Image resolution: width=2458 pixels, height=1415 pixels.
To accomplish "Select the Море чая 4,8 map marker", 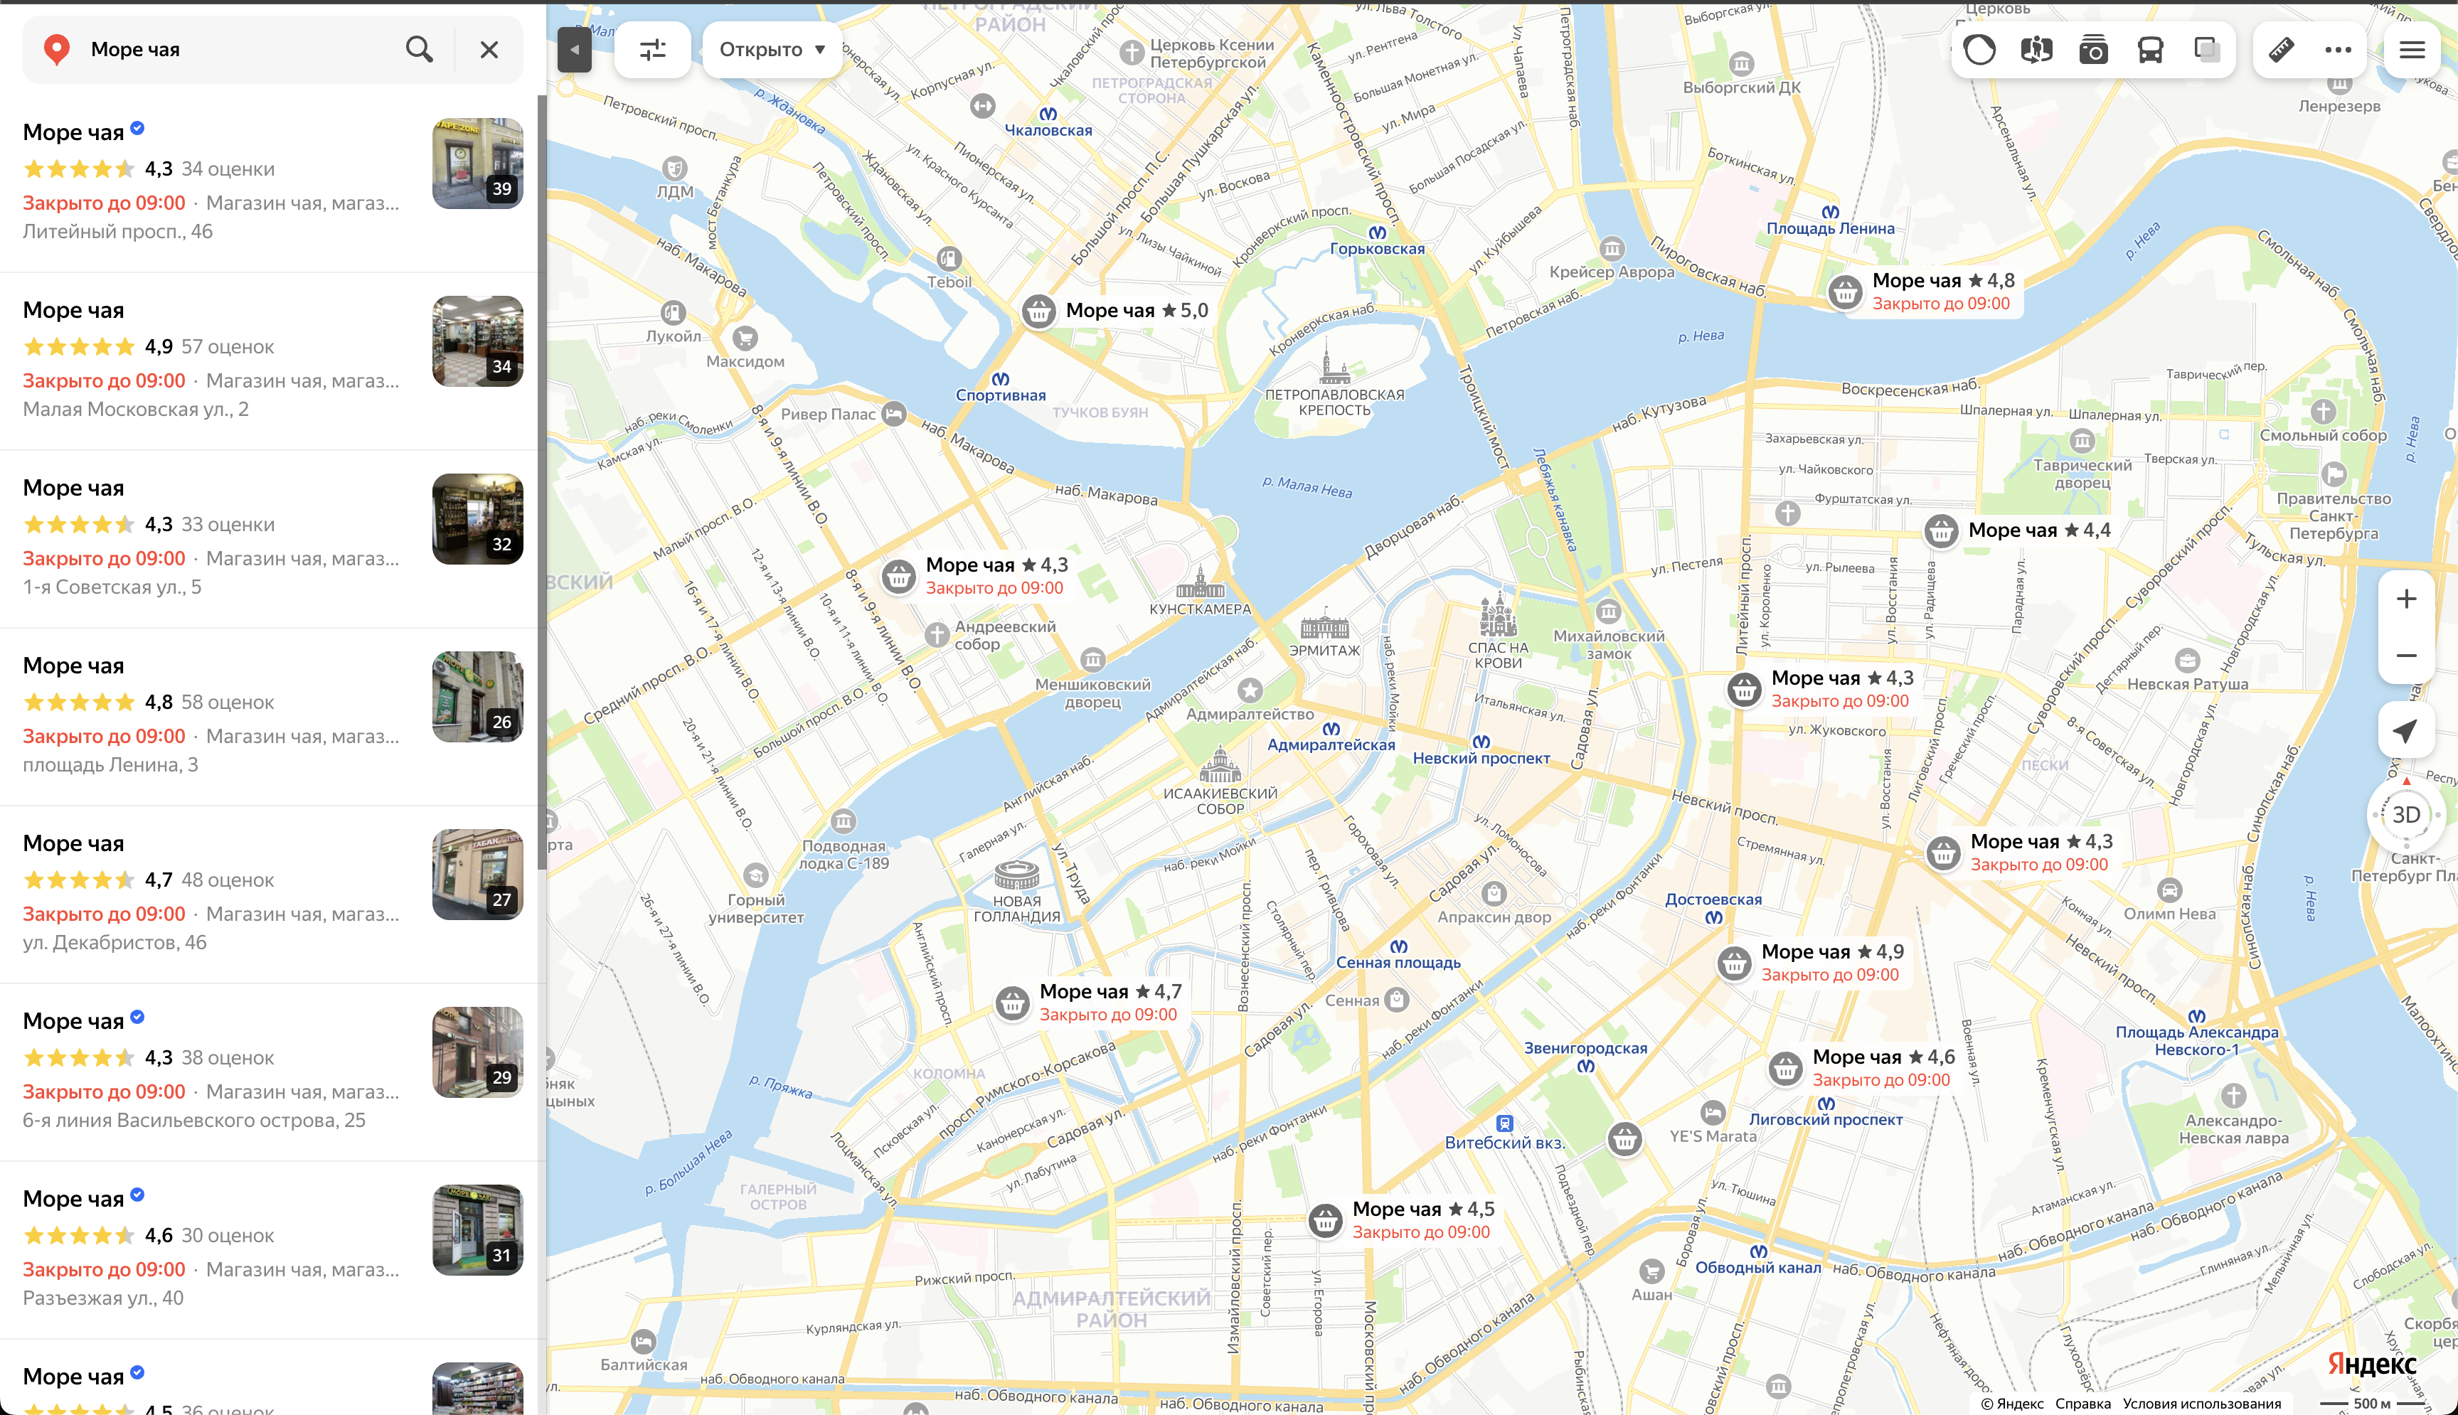I will point(1845,292).
